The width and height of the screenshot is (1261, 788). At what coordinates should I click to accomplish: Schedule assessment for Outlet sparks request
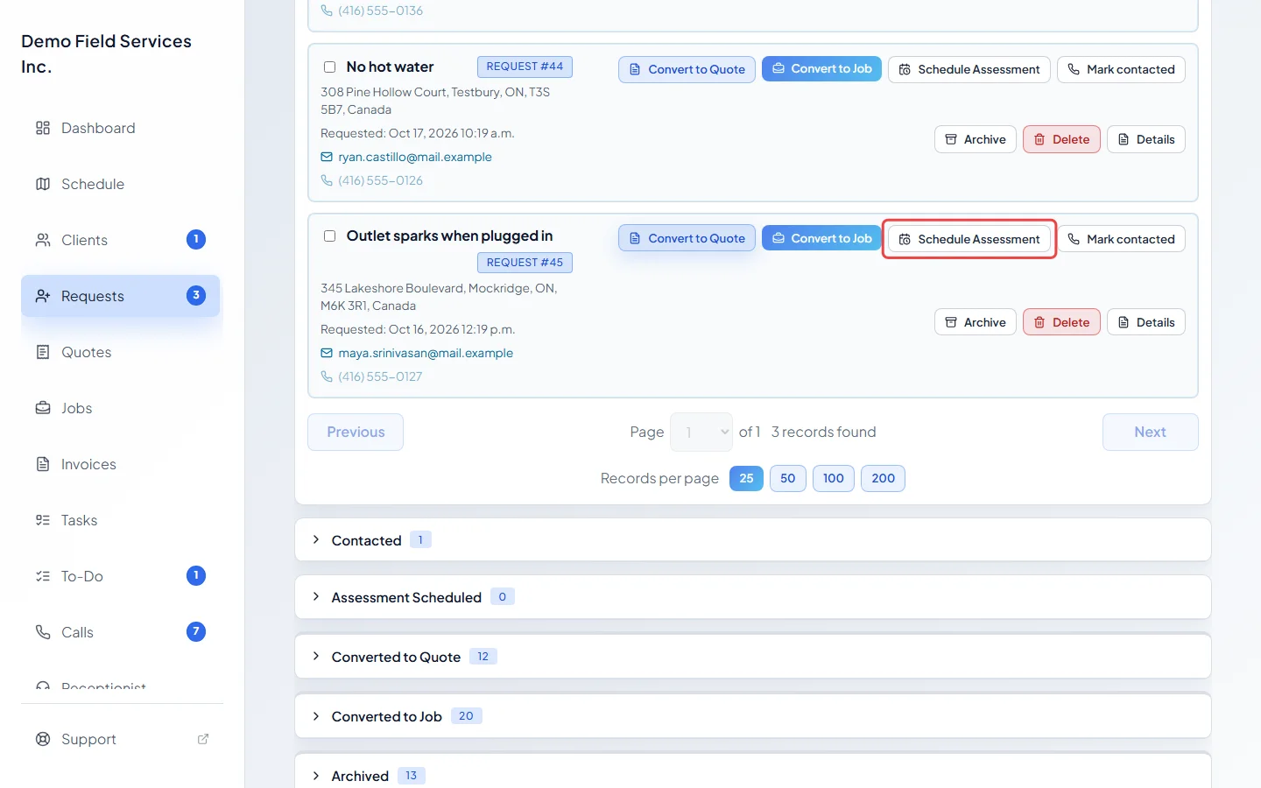[969, 239]
